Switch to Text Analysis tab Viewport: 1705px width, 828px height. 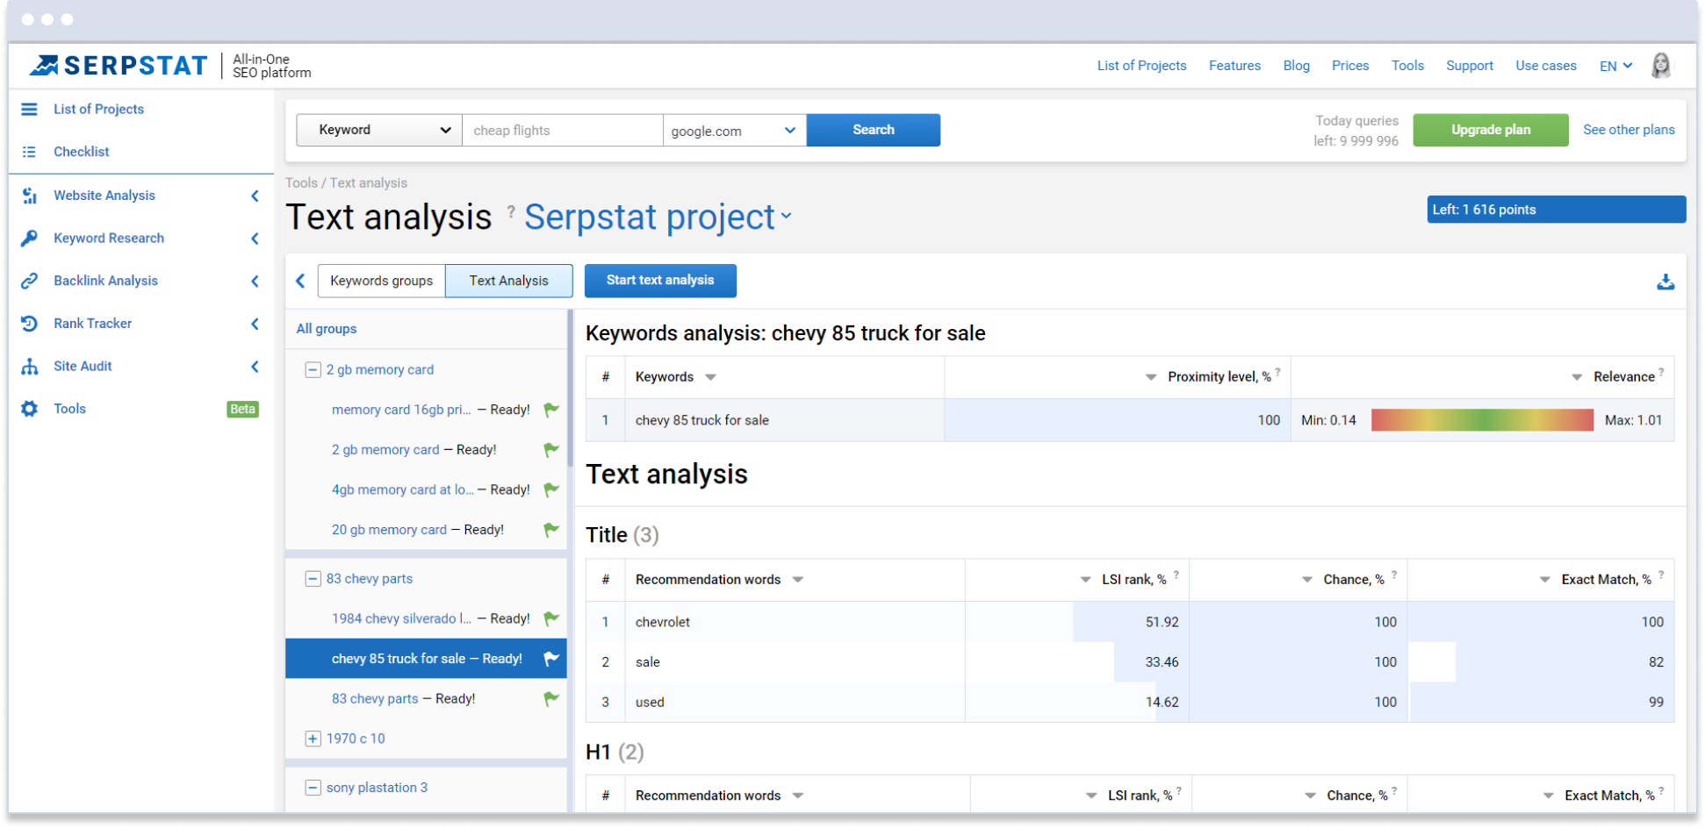(509, 281)
